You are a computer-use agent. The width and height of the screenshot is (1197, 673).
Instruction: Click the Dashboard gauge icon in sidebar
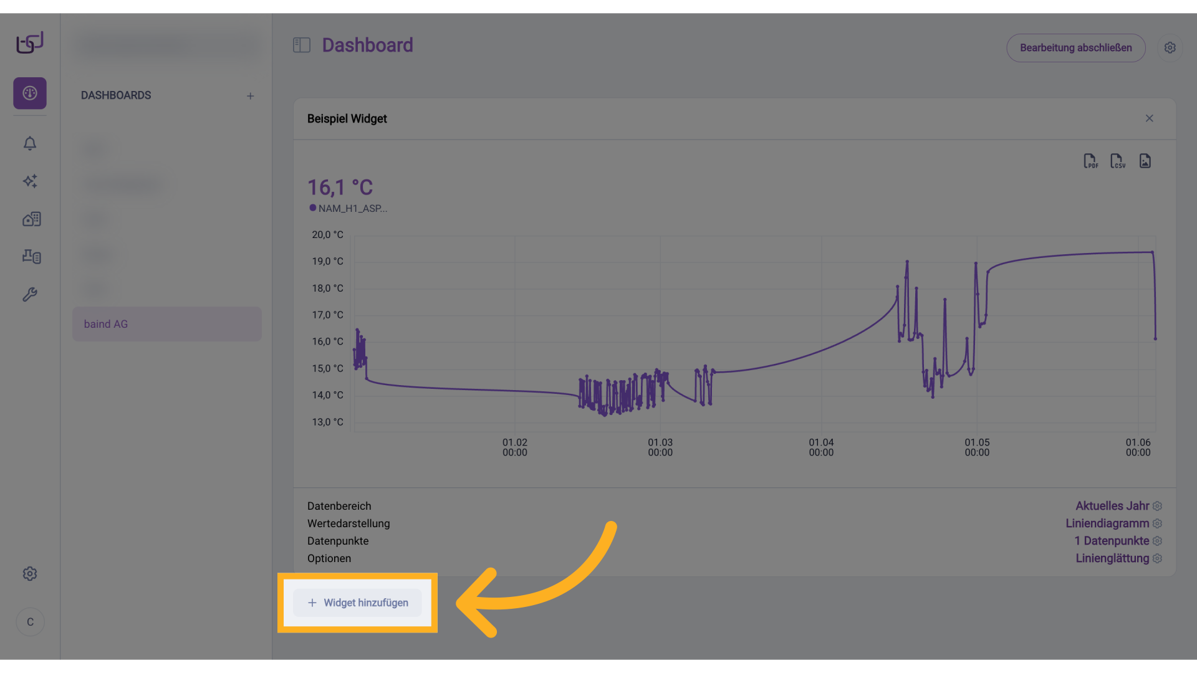pyautogui.click(x=30, y=93)
